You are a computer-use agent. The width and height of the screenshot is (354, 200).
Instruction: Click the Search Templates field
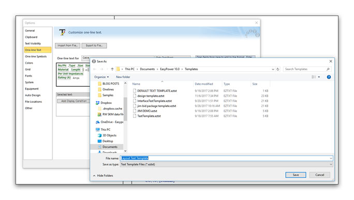pyautogui.click(x=305, y=69)
